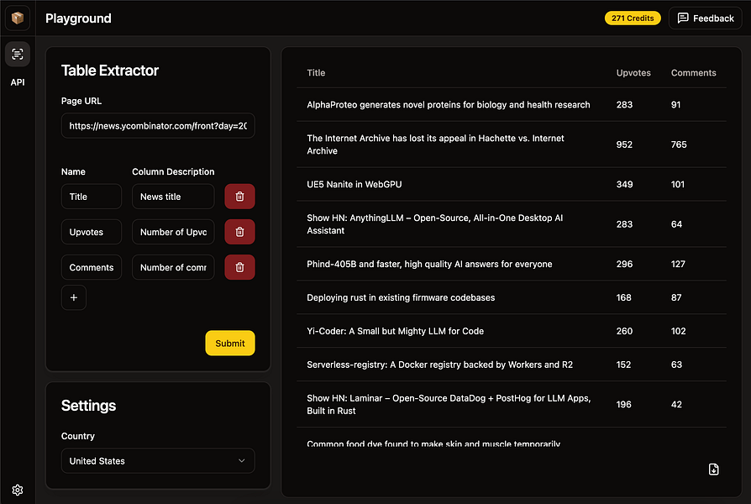751x504 pixels.
Task: Edit the Upvotes name field
Action: point(92,232)
